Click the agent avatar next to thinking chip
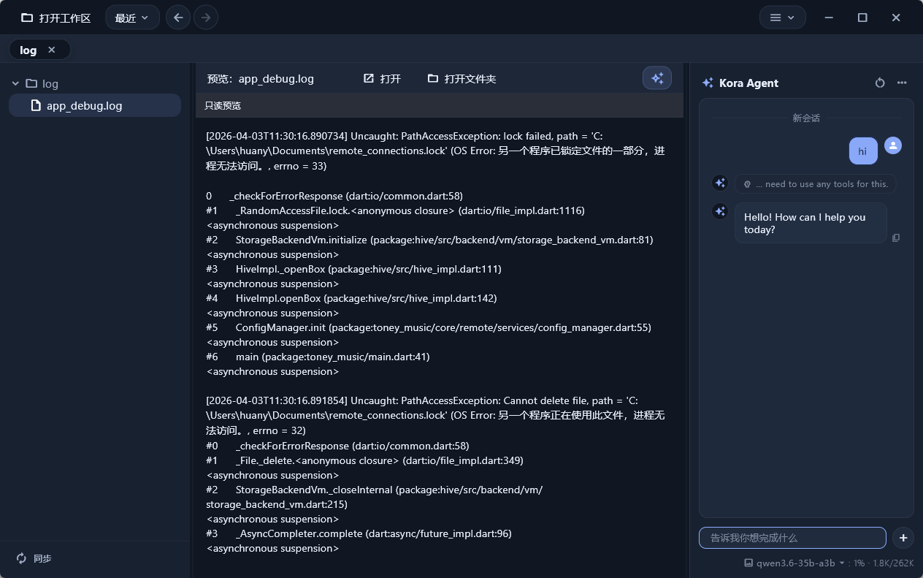This screenshot has width=923, height=578. tap(720, 183)
